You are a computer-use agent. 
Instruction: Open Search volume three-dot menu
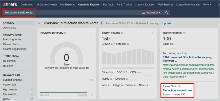[152, 33]
